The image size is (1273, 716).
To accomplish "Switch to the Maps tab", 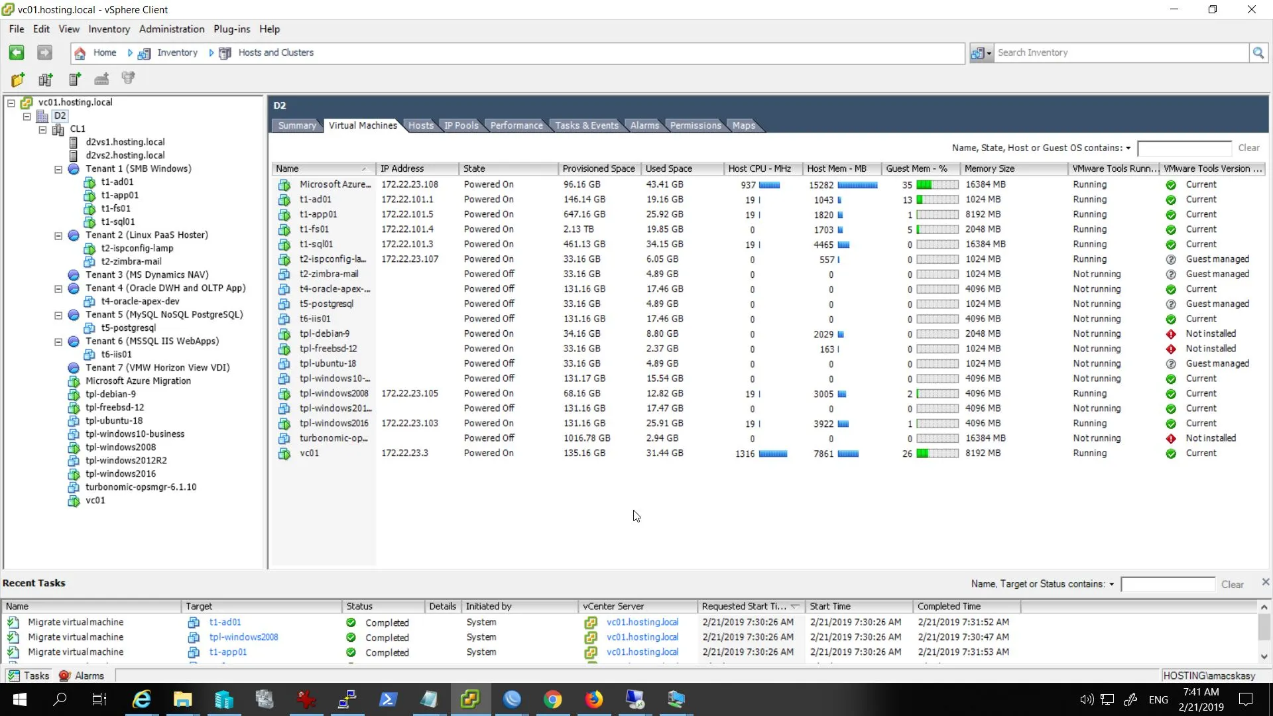I will tap(744, 125).
